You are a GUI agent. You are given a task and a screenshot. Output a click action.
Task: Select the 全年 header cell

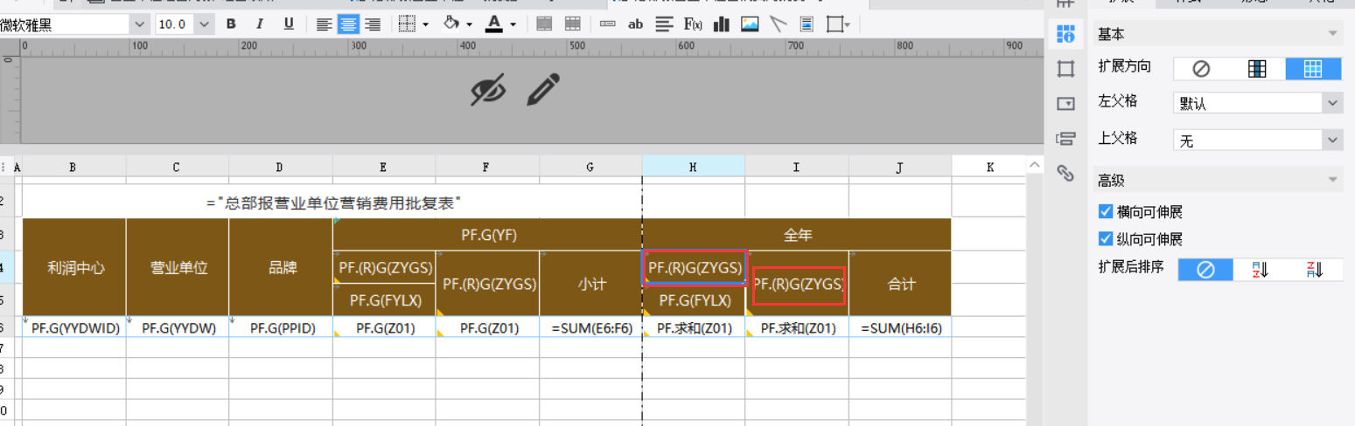click(x=797, y=235)
